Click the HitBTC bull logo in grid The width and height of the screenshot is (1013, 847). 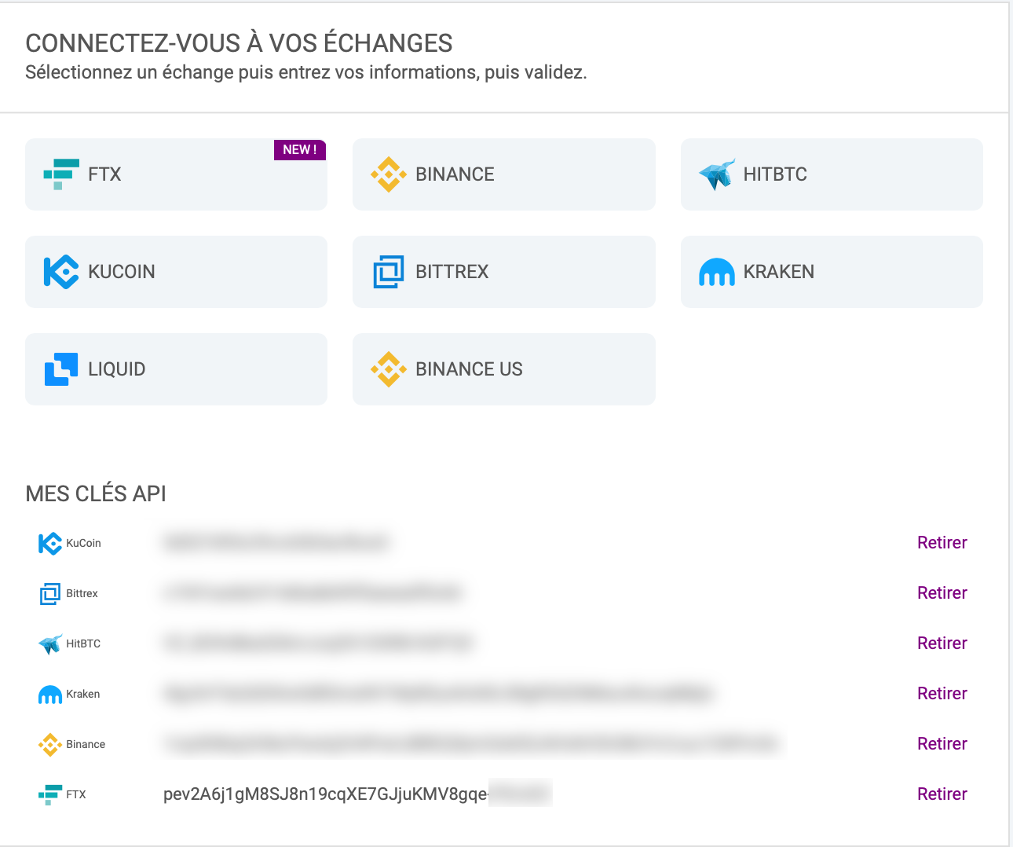point(717,174)
